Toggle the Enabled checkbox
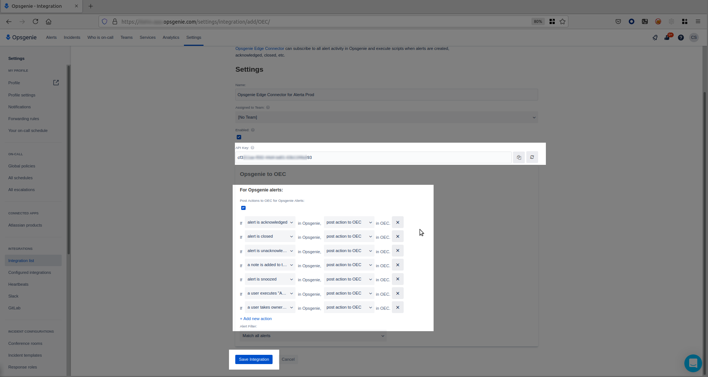 tap(239, 137)
